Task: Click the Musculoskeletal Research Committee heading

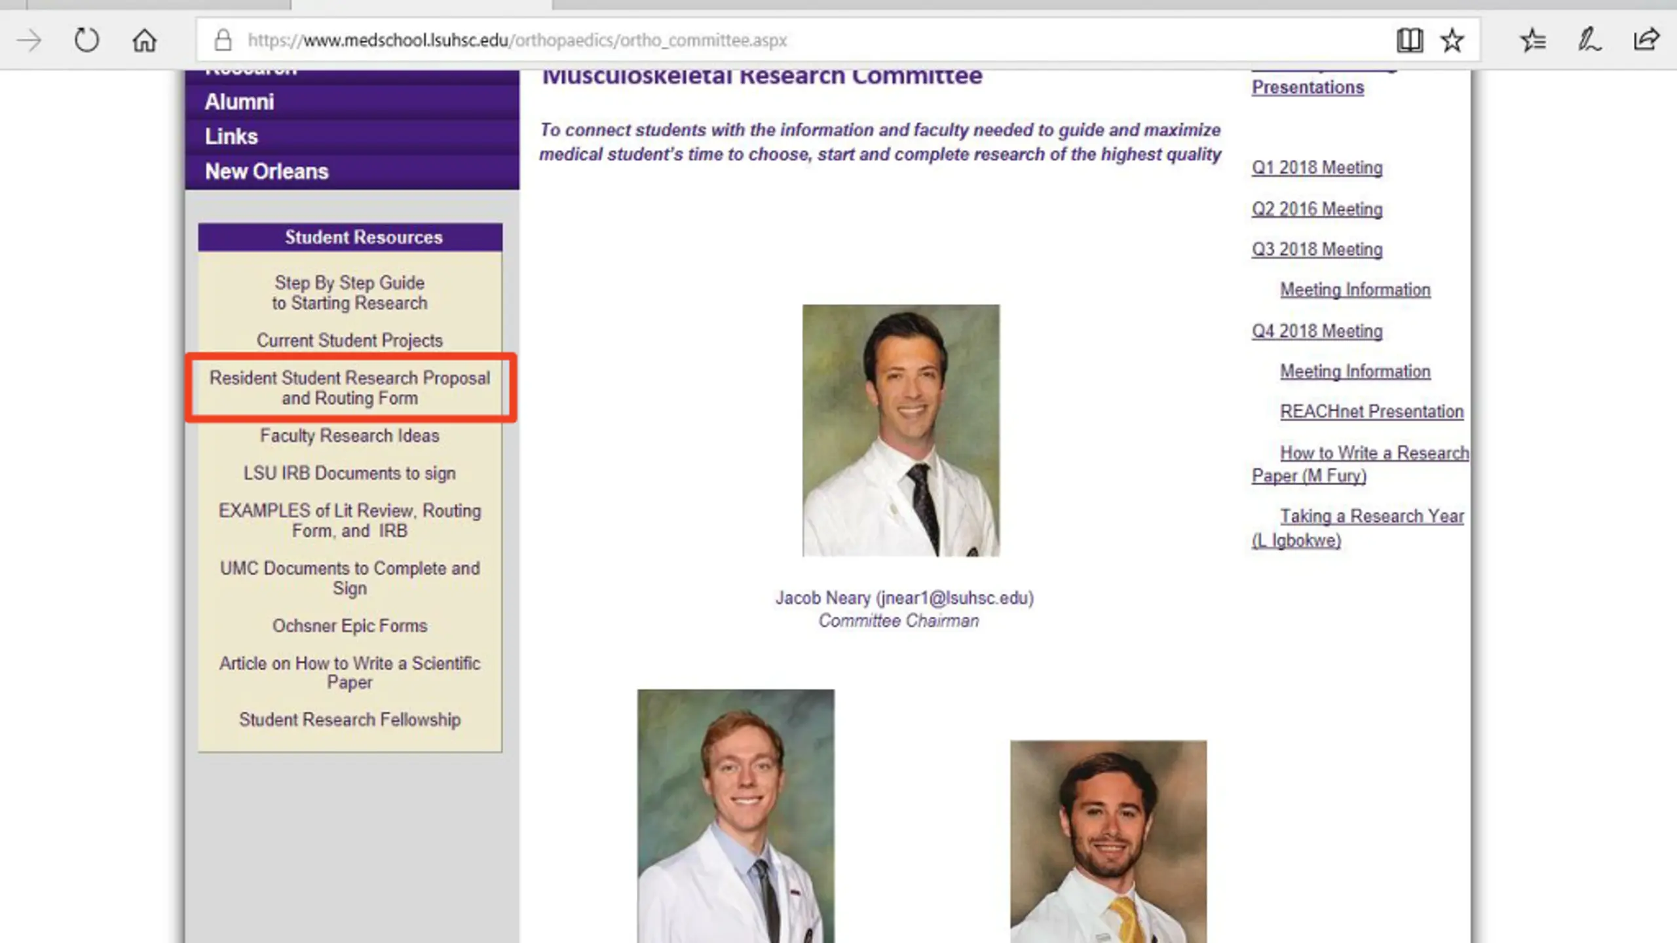Action: point(761,76)
